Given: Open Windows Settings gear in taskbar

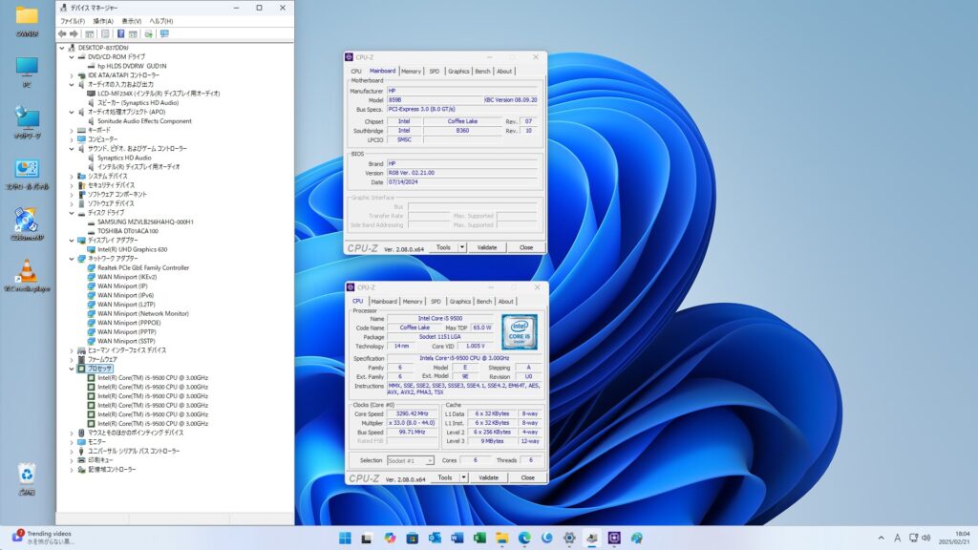Looking at the screenshot, I should 569,539.
